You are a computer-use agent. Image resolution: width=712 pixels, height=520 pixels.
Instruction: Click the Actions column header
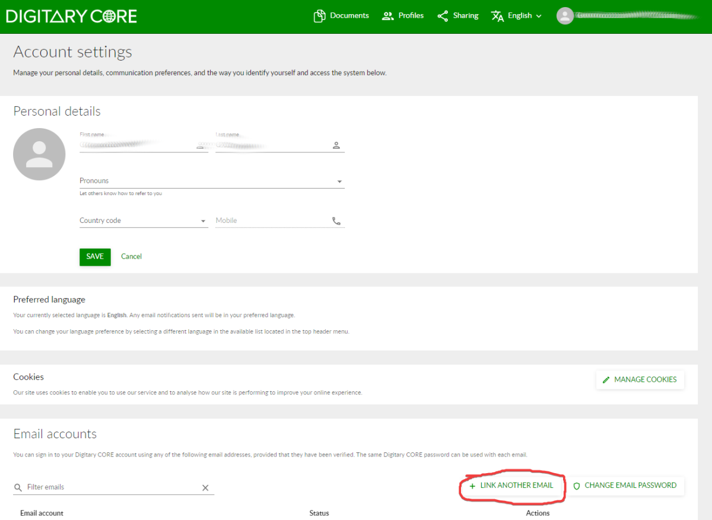point(538,513)
